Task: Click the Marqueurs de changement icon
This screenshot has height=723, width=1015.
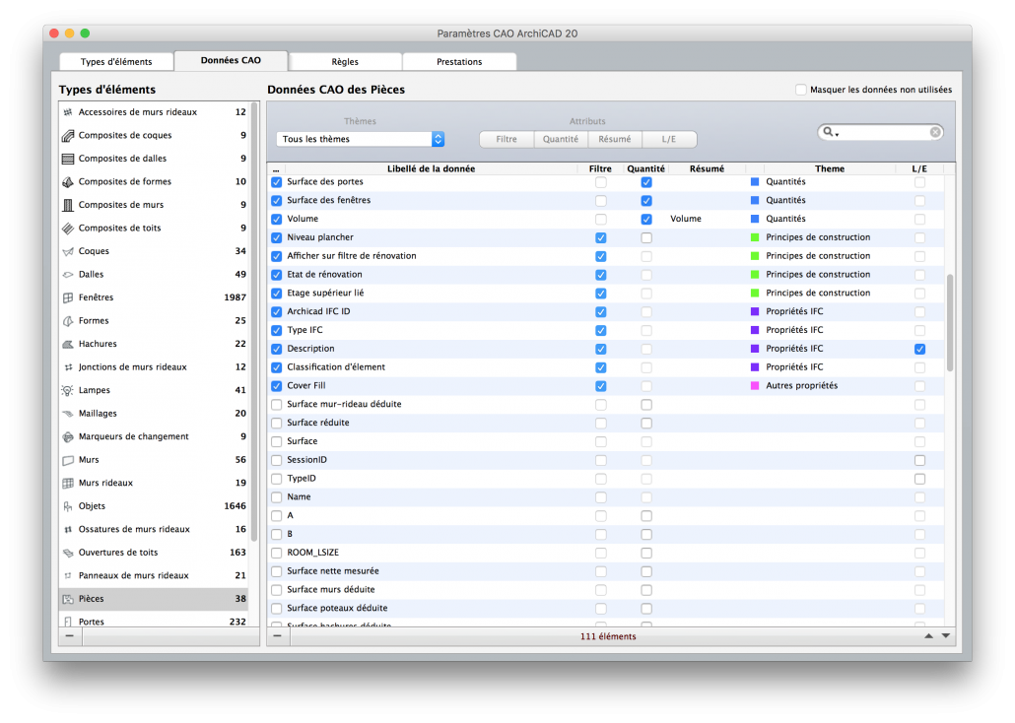Action: click(68, 437)
